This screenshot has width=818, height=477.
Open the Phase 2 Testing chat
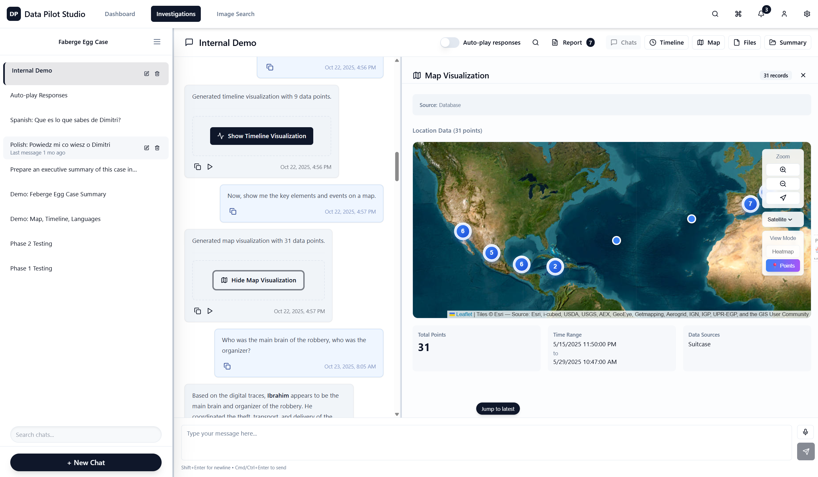[x=86, y=243]
